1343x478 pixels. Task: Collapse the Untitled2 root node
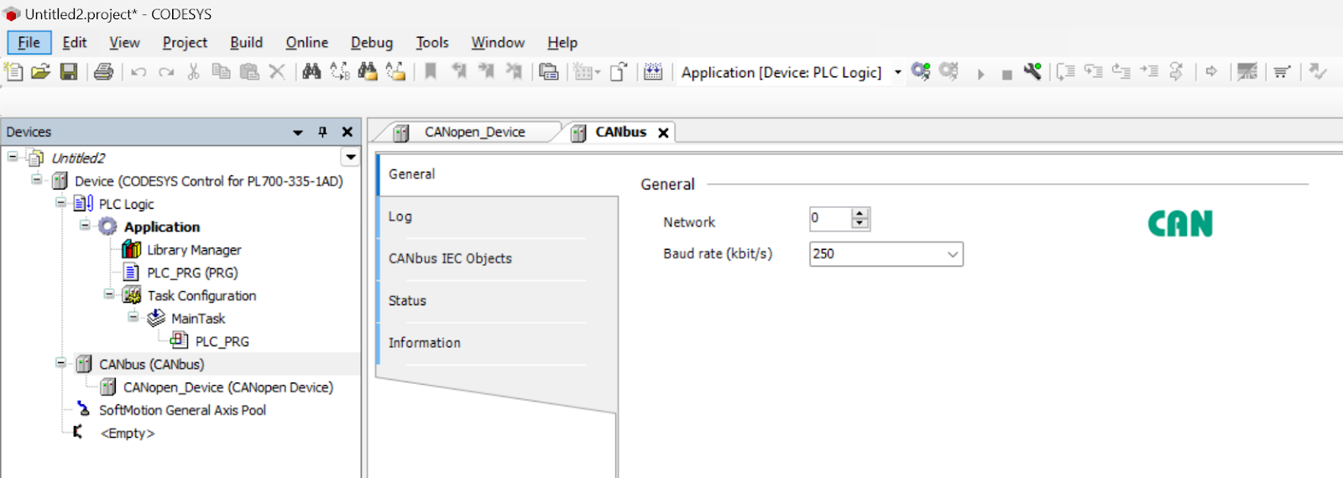[x=13, y=157]
